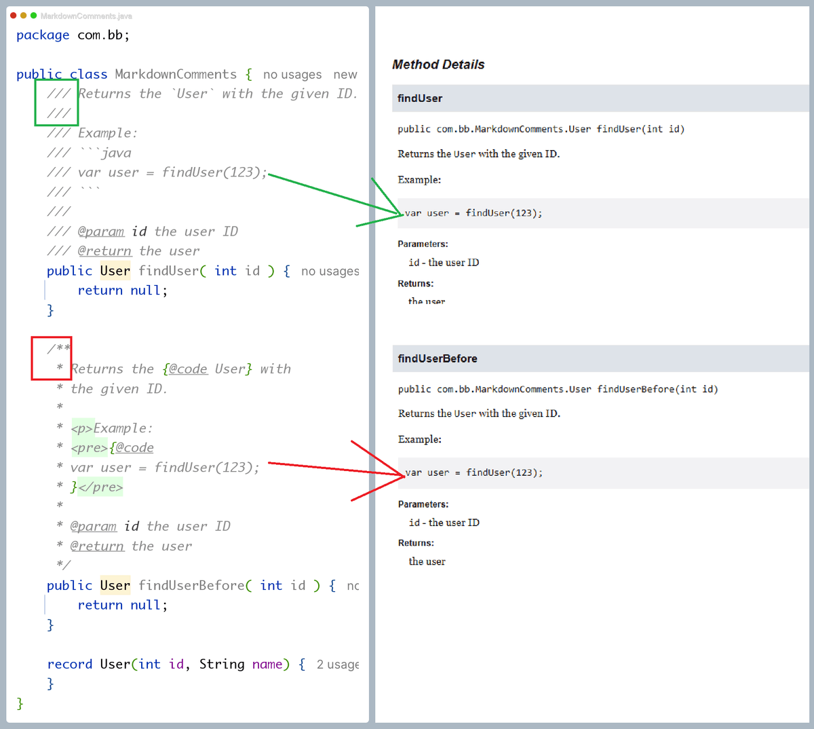Maximize editor window using green dot
Viewport: 814px width, 729px height.
(33, 16)
